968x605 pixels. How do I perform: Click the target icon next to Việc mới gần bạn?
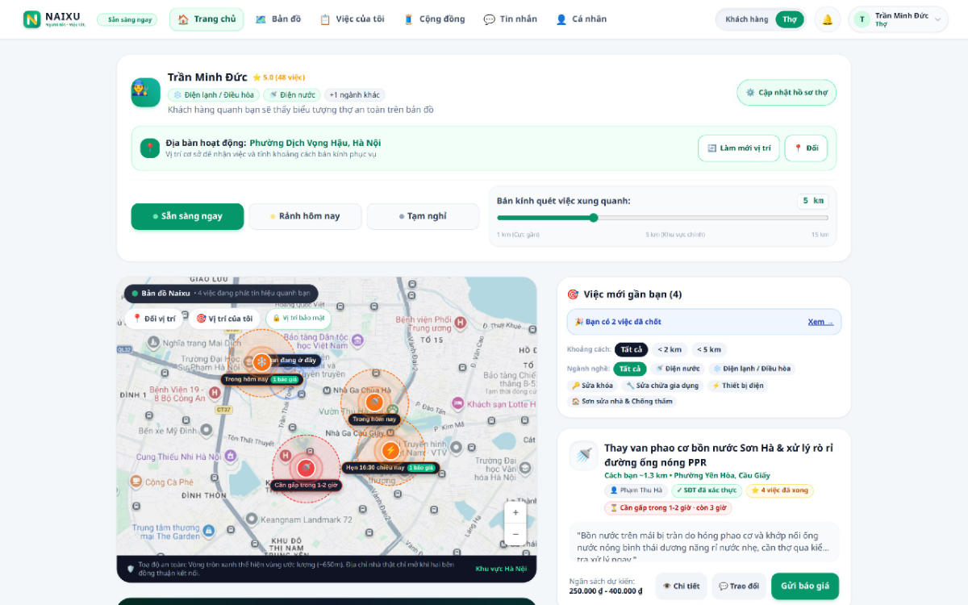click(x=573, y=294)
